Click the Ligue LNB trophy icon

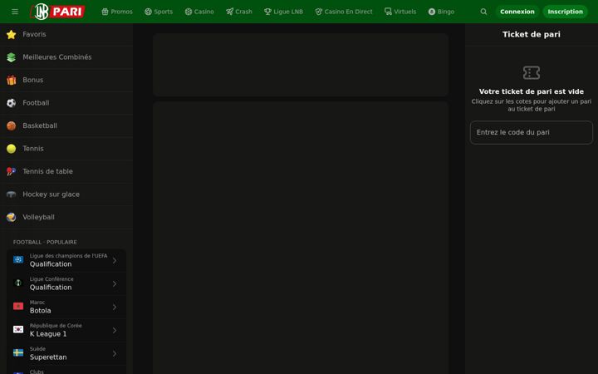[267, 12]
